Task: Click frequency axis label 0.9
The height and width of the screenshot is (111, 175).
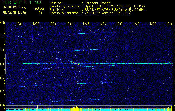Action: (2, 64)
